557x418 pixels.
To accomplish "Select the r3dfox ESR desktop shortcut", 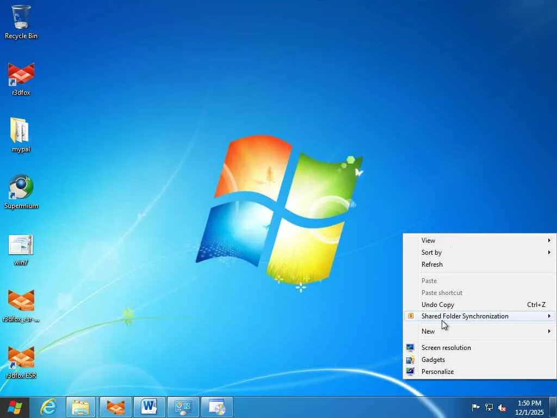I will point(21,362).
